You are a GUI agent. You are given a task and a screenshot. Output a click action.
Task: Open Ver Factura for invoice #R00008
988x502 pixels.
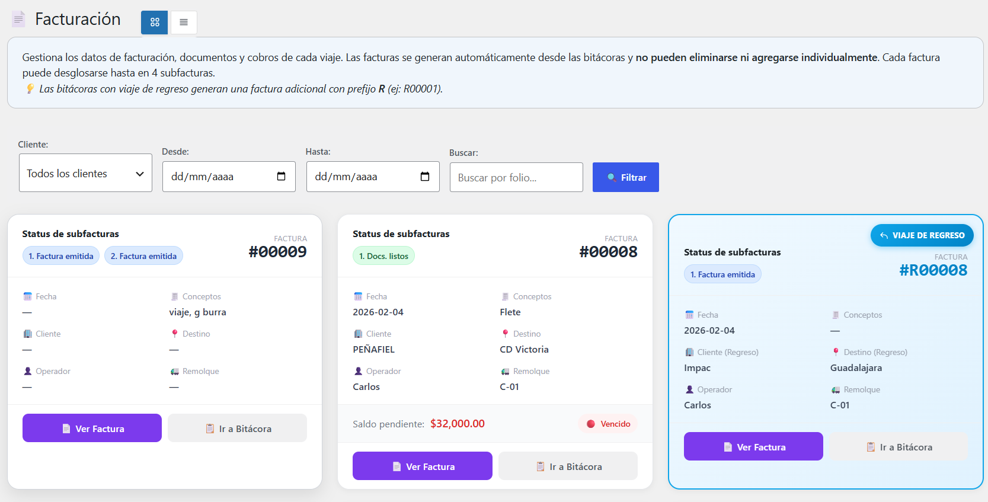click(753, 446)
